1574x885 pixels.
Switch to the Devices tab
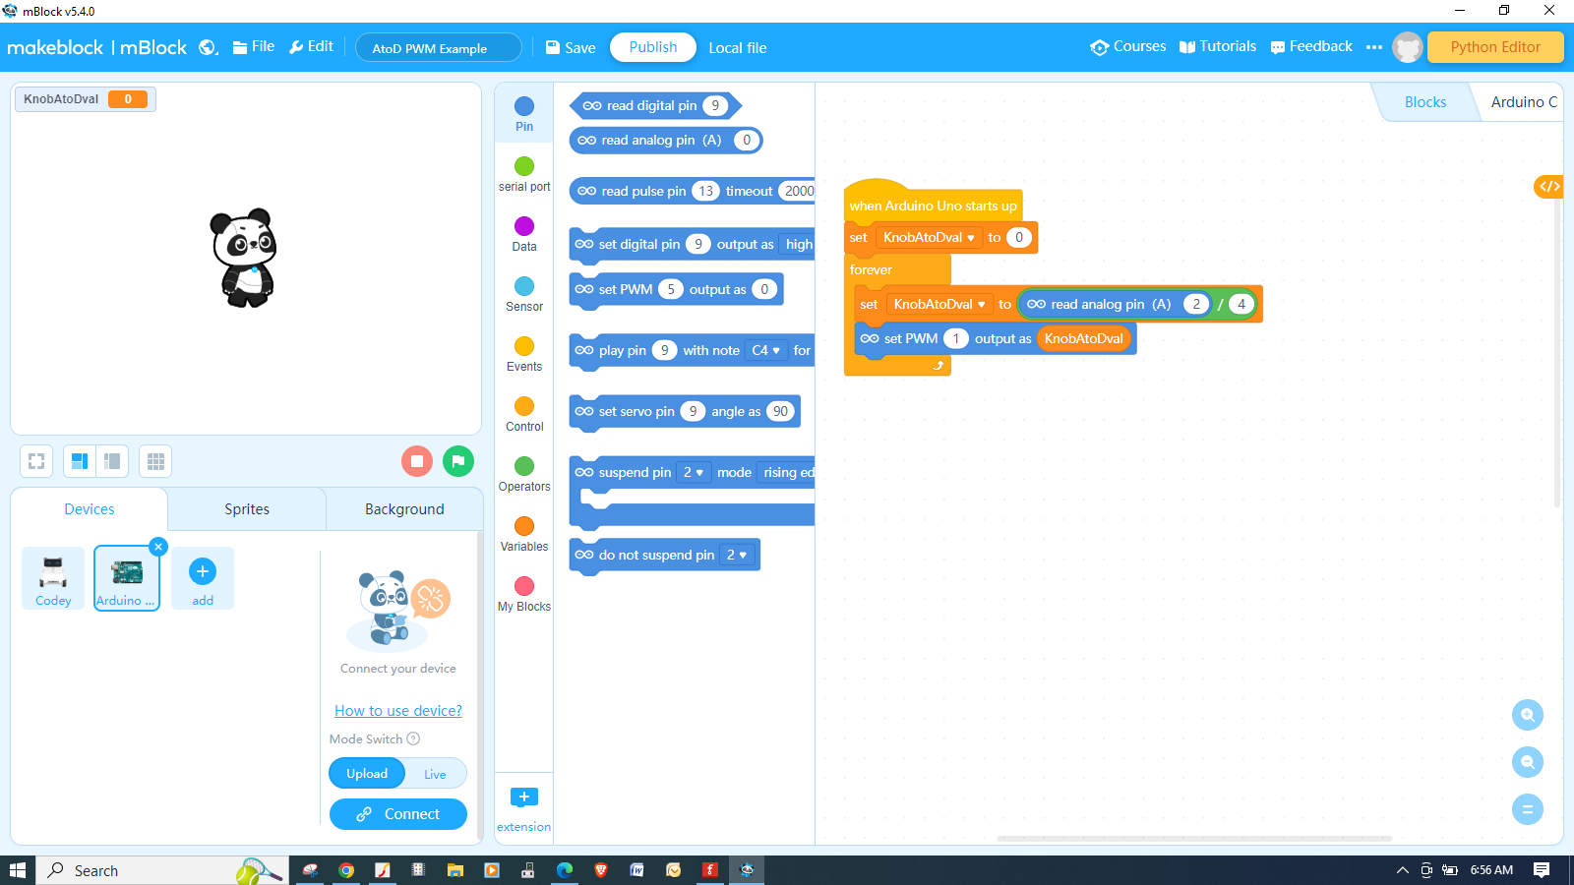tap(90, 509)
